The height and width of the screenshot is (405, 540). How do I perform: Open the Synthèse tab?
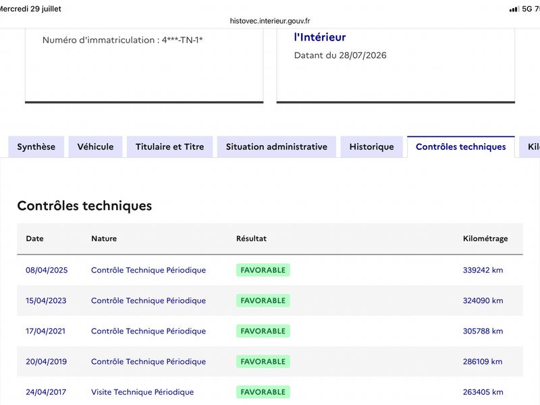click(x=36, y=146)
